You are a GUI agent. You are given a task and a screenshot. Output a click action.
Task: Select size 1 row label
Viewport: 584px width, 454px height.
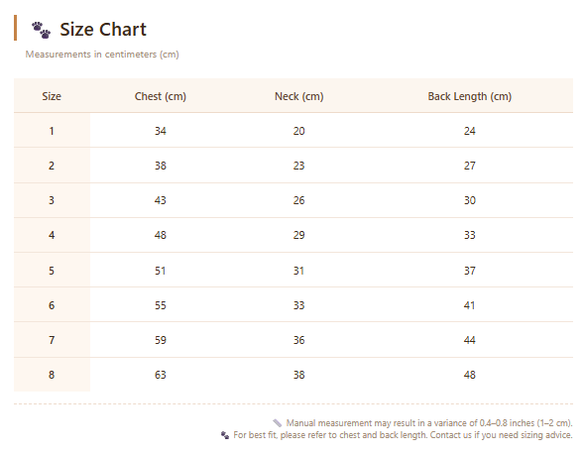[52, 131]
